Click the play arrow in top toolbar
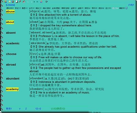137x113 pixels. (x=34, y=2)
